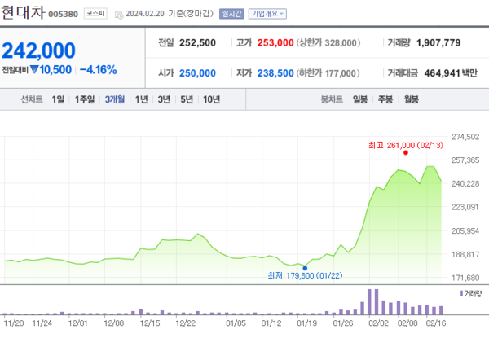Click the 전일 value 252,500

click(197, 42)
